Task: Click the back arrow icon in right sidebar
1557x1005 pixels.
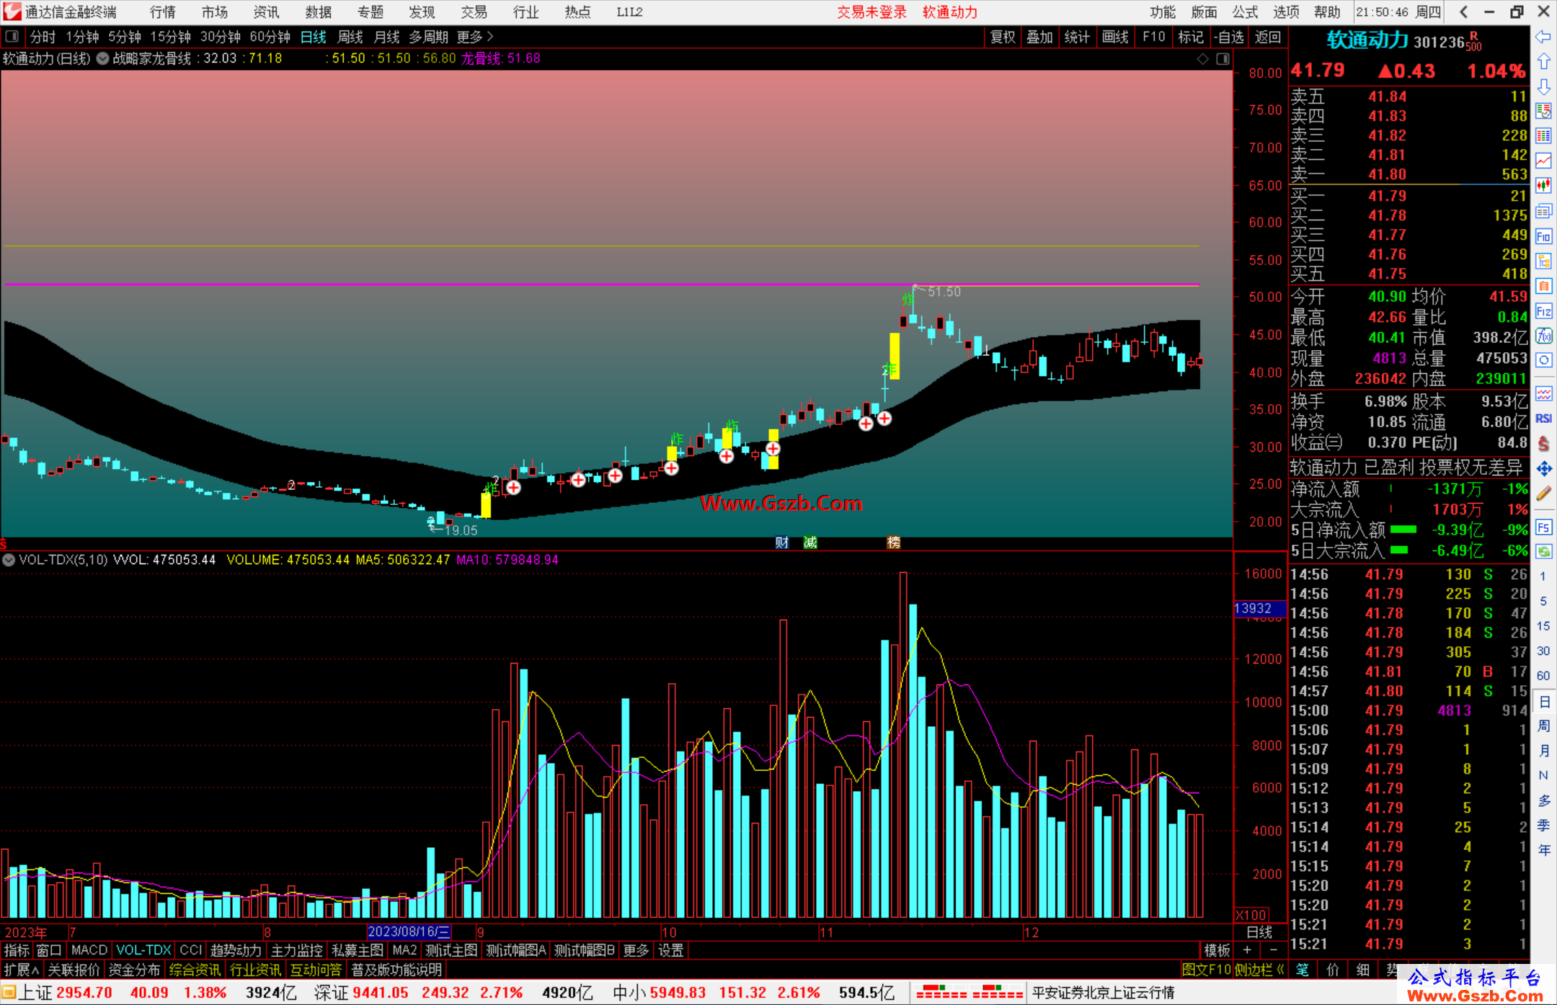Action: [x=1543, y=37]
